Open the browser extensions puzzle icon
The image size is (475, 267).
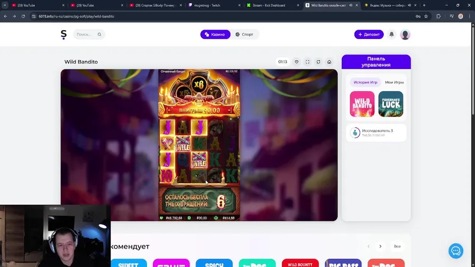tap(439, 16)
